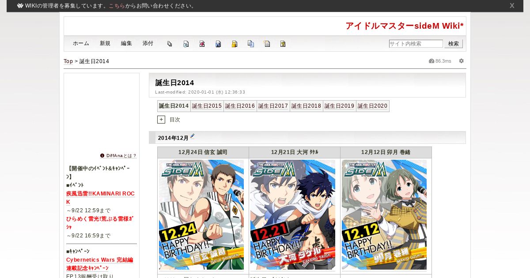Click the ～9/22 12:59まで event deadline text

[88, 210]
